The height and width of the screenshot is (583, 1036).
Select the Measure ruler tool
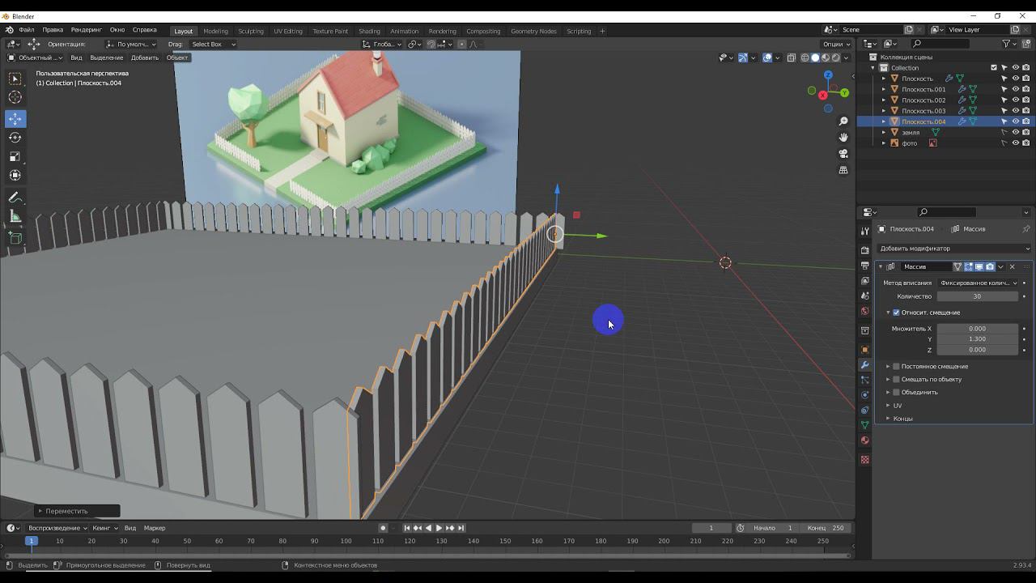[15, 216]
